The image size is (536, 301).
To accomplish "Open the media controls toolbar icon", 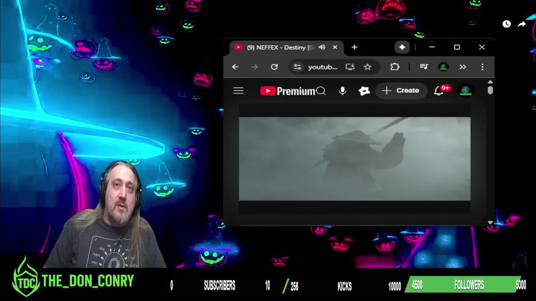I will (424, 67).
